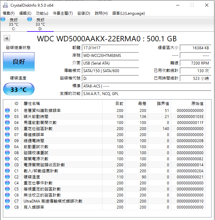Click the features field S.M.A.R.T., NCQ, GPL
The height and width of the screenshot is (220, 215).
tap(147, 93)
